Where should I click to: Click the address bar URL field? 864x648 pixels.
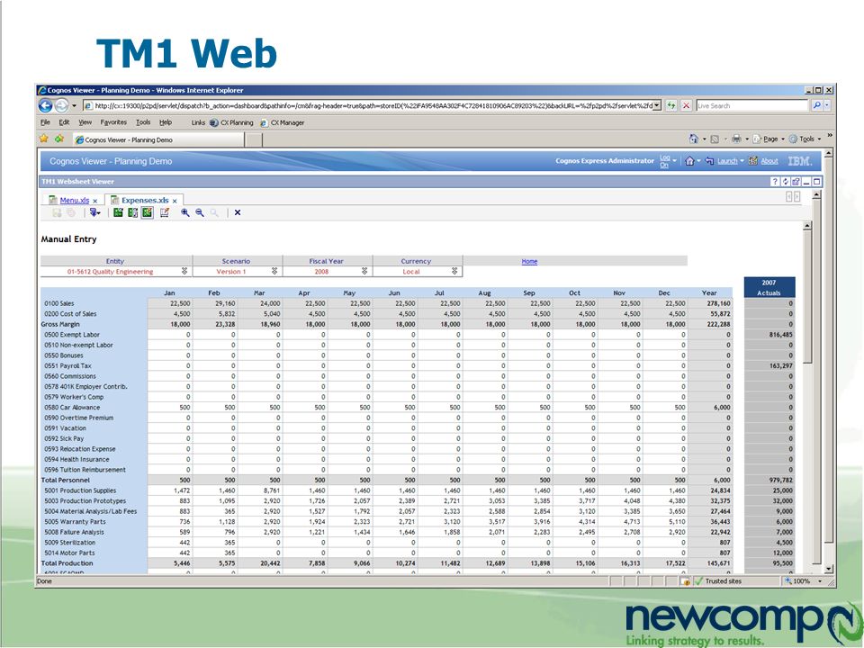pos(367,105)
